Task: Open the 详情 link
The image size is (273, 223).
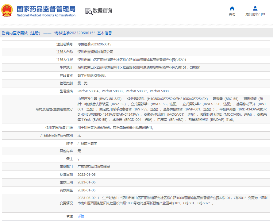Action: pos(81,216)
